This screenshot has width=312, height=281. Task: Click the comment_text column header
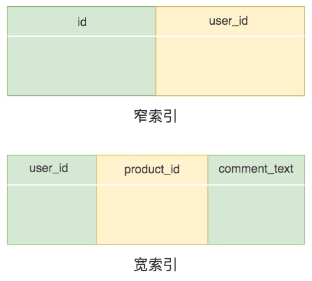pos(256,170)
